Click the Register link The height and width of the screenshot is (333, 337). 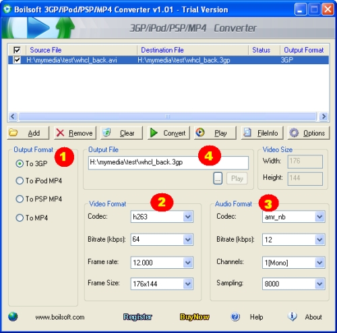click(137, 317)
